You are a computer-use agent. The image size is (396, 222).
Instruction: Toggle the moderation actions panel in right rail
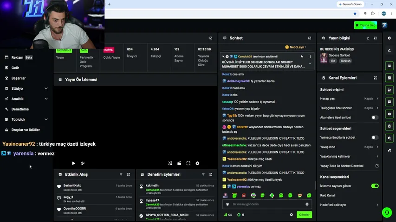389,90
